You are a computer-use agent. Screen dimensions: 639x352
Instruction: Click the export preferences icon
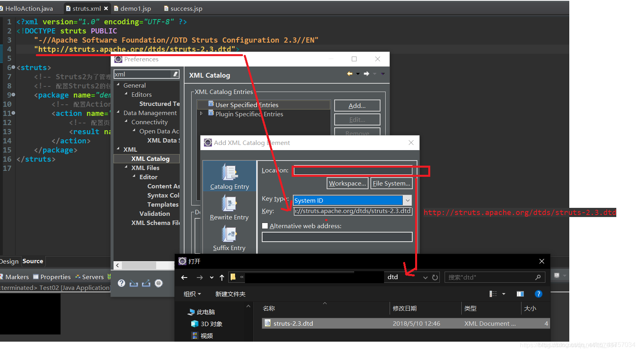146,283
